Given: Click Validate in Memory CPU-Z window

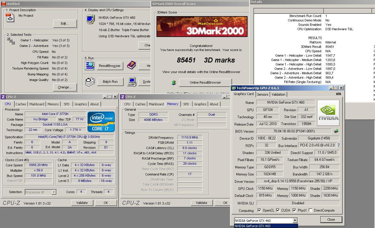Looking at the screenshot, I should 201,203.
